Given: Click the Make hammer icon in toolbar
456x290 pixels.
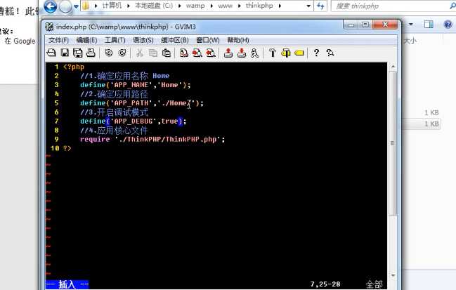Looking at the screenshot, I should 273,53.
